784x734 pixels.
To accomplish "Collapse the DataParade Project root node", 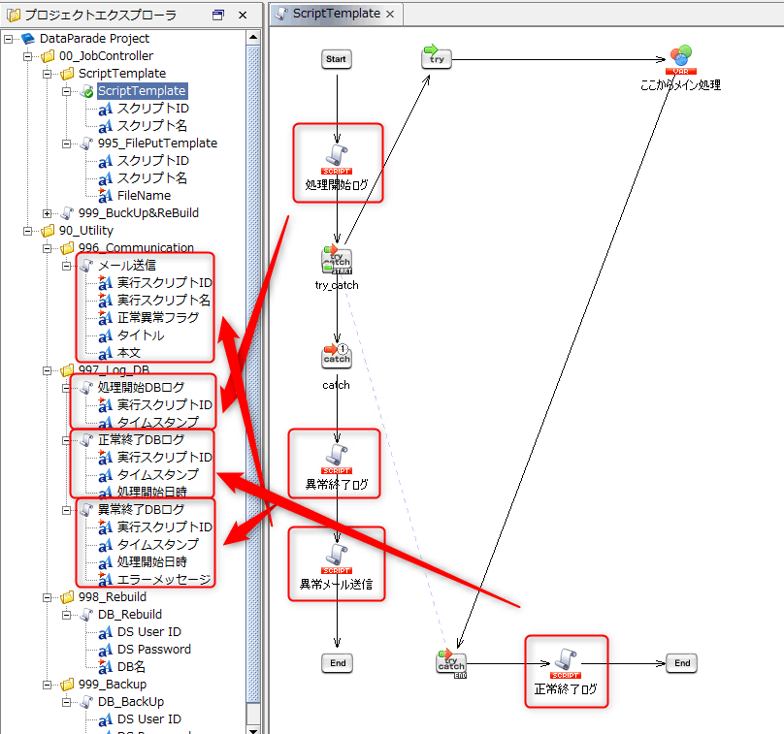I will (9, 39).
